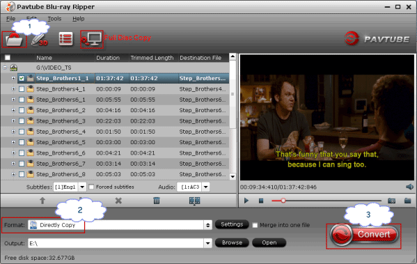Collapse the G:\VIDEO_TS tree node
Viewport: 417px width, 264px height.
[5, 68]
